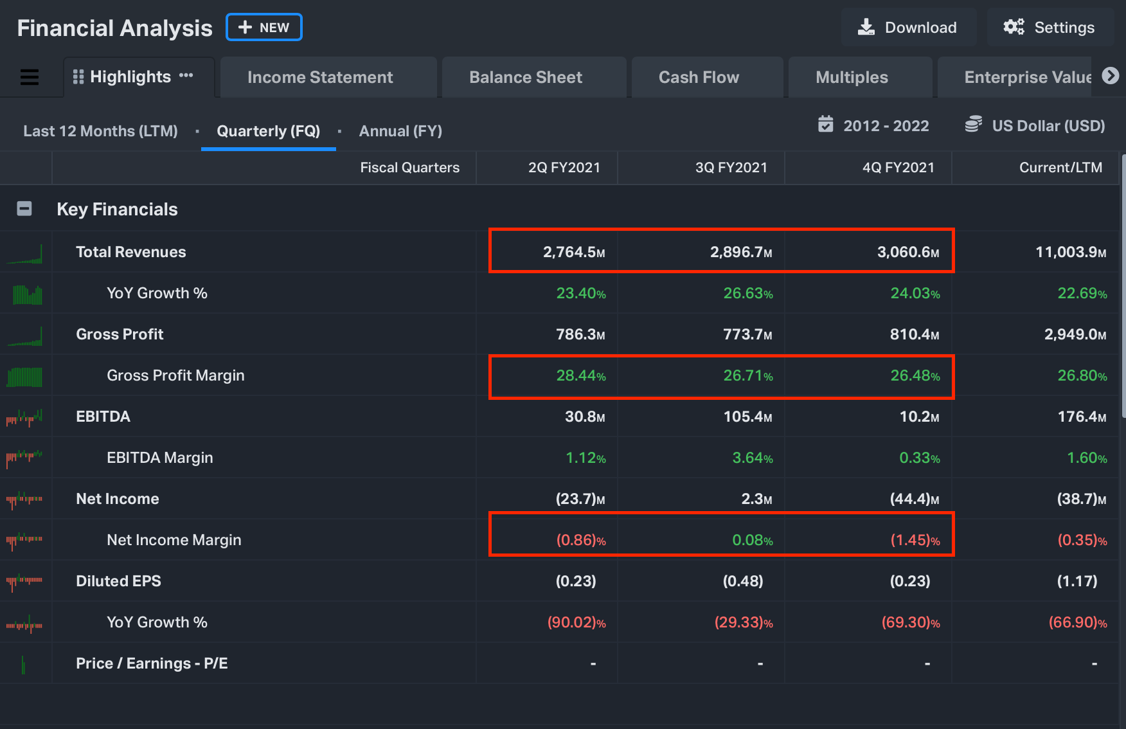This screenshot has width=1126, height=729.
Task: Click the currency coins icon
Action: 973,124
